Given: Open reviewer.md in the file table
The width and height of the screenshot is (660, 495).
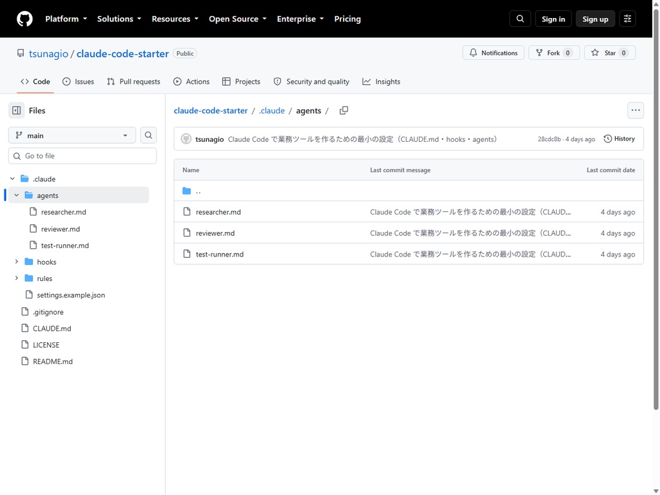Looking at the screenshot, I should 215,233.
